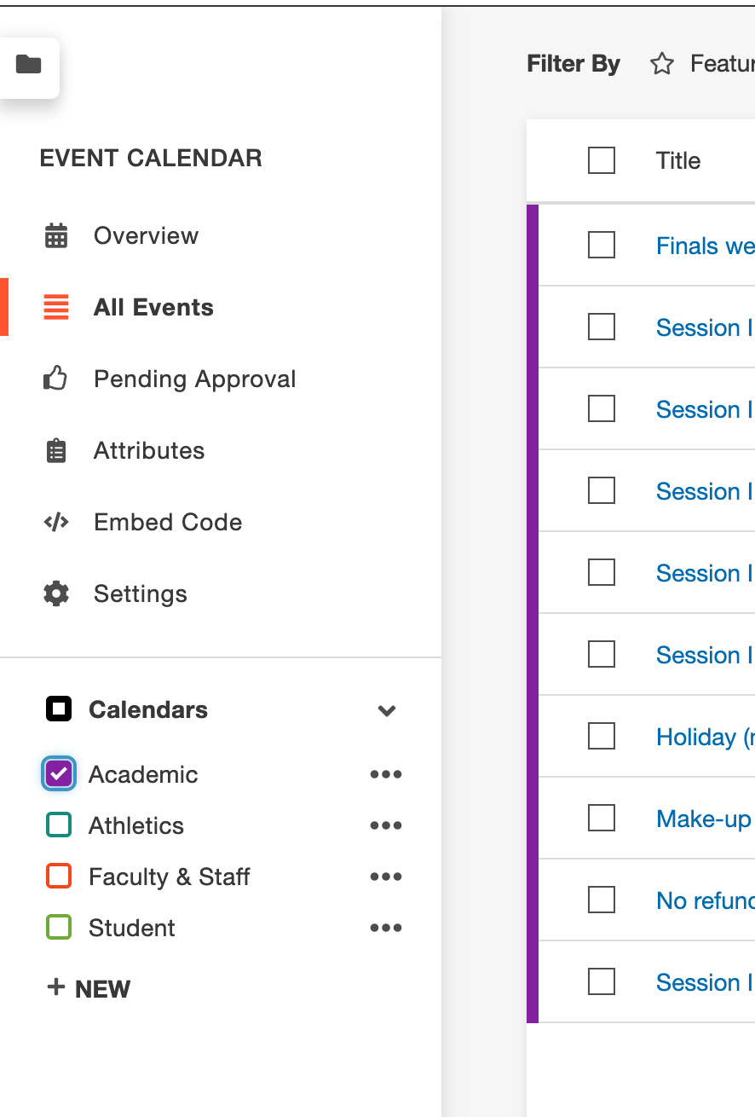Open the Finals week event link
Image resolution: width=755 pixels, height=1117 pixels.
pos(706,246)
